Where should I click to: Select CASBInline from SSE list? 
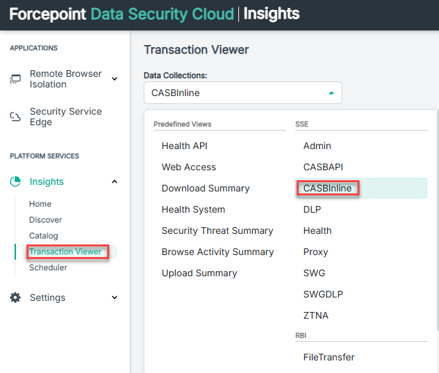tap(327, 188)
